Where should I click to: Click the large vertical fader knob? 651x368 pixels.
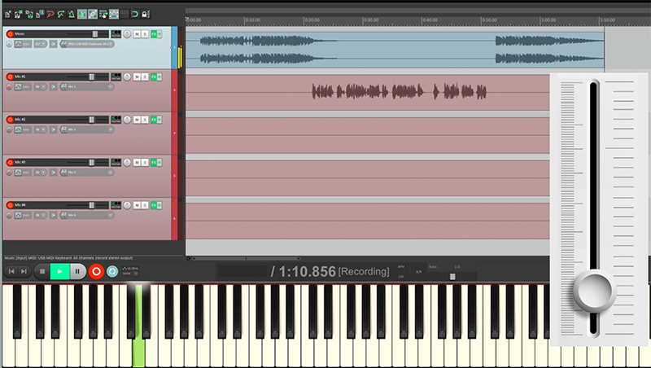point(593,289)
